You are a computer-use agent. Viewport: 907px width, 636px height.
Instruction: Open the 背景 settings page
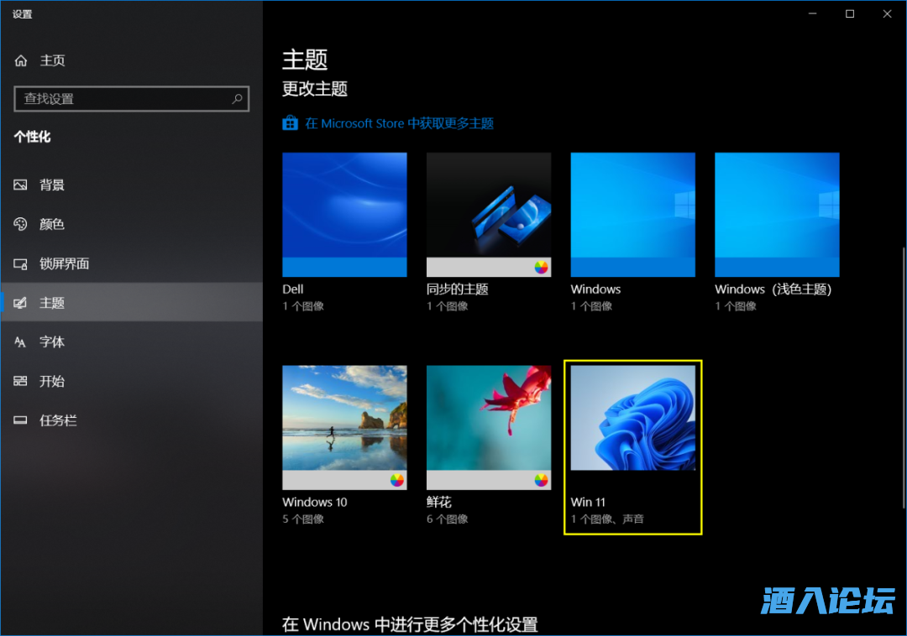click(x=132, y=185)
